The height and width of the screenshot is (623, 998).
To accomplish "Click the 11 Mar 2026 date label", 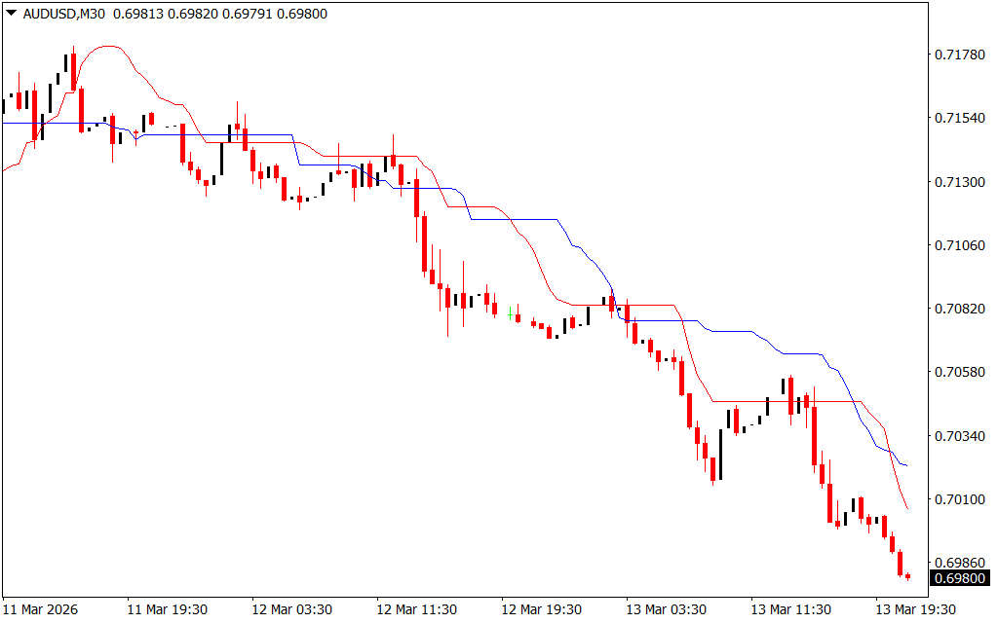I will (x=41, y=609).
